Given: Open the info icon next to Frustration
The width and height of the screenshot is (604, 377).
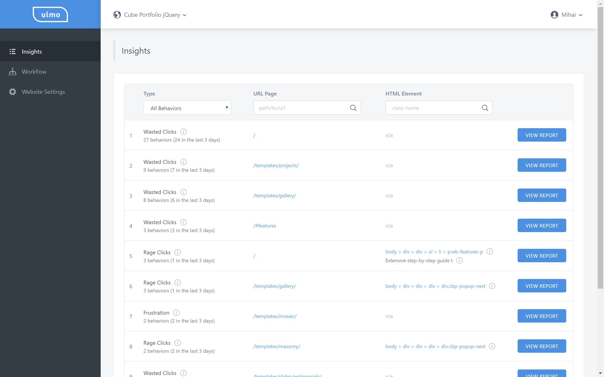Looking at the screenshot, I should tap(176, 313).
